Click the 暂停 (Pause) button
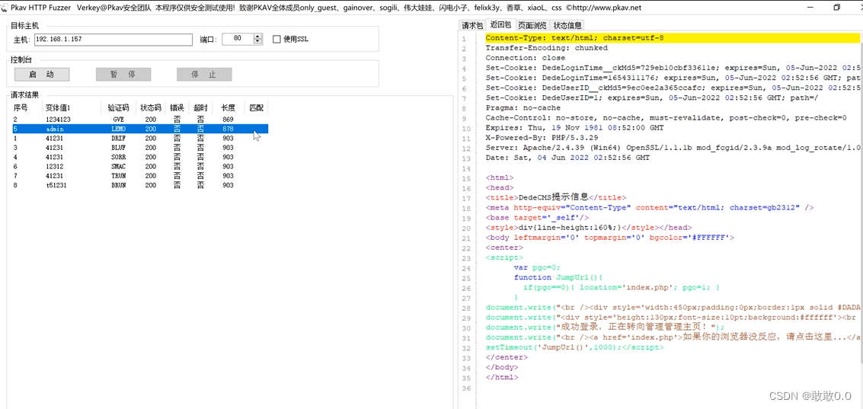Viewport: 863px width, 409px height. click(x=123, y=75)
